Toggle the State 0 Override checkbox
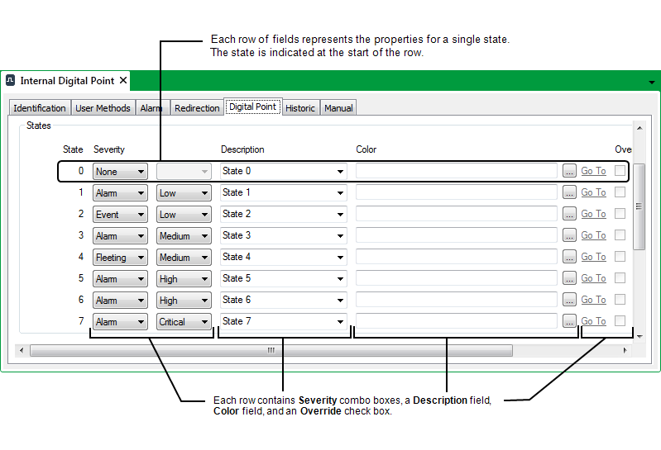Viewport: 661px width, 450px height. [620, 170]
